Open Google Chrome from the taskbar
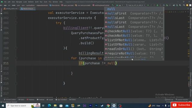Viewport: 192px width, 108px height. (108, 106)
